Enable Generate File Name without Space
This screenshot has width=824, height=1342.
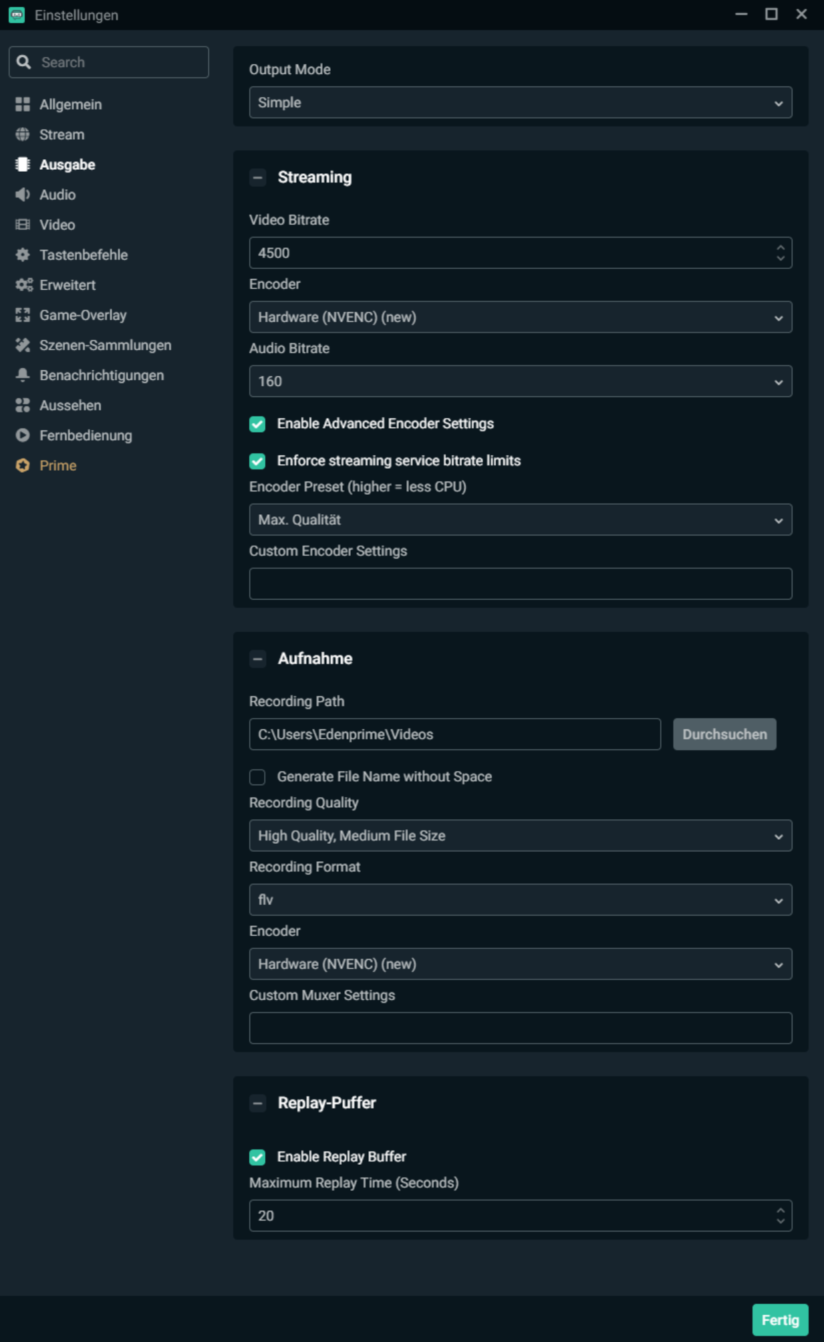click(257, 777)
